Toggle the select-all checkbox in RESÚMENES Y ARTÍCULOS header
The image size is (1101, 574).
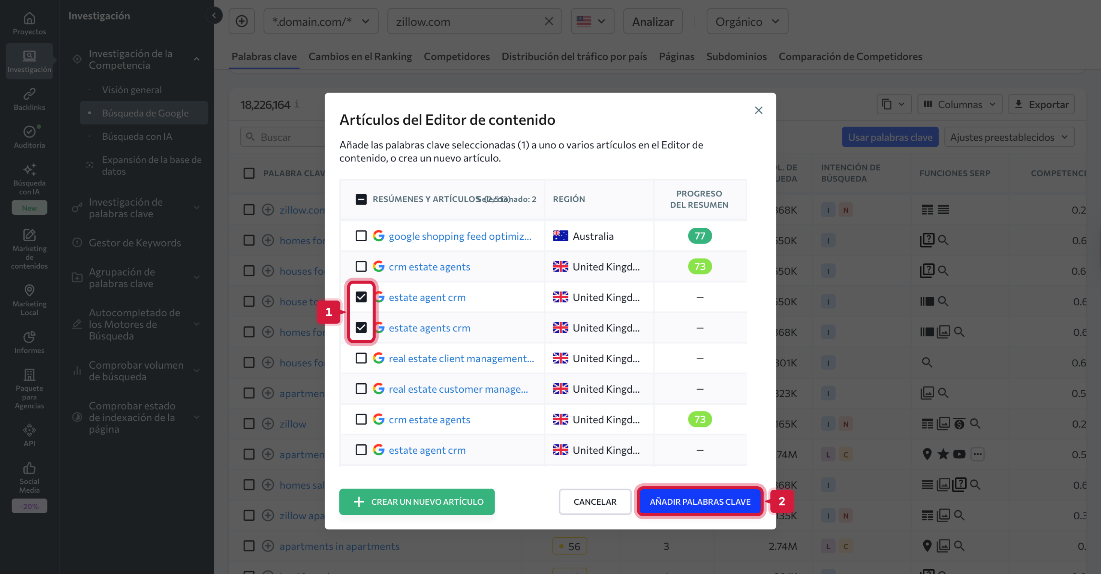(x=361, y=199)
